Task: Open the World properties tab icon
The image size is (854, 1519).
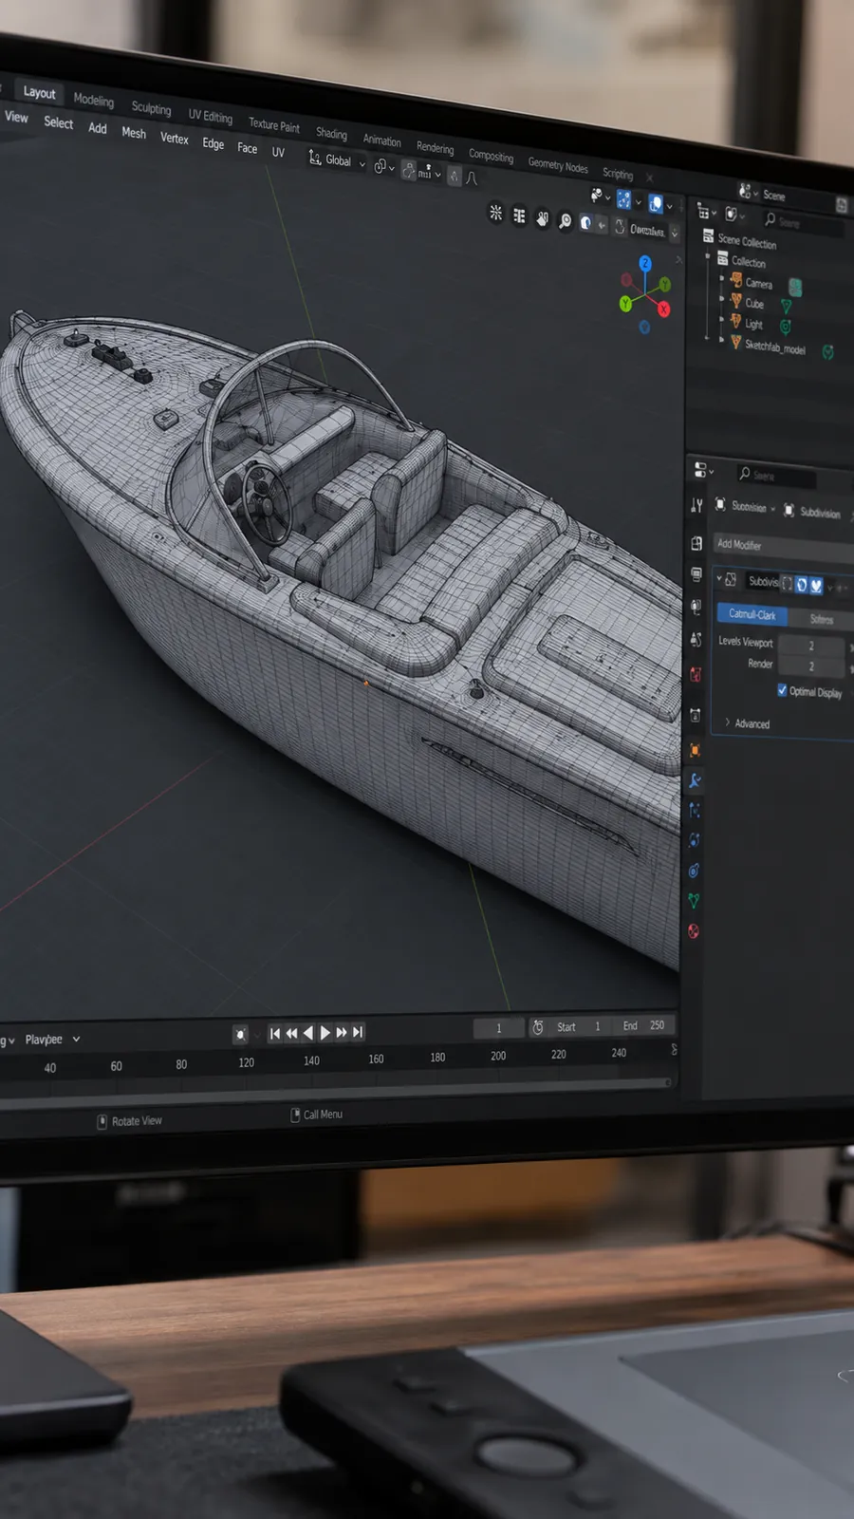Action: click(696, 674)
